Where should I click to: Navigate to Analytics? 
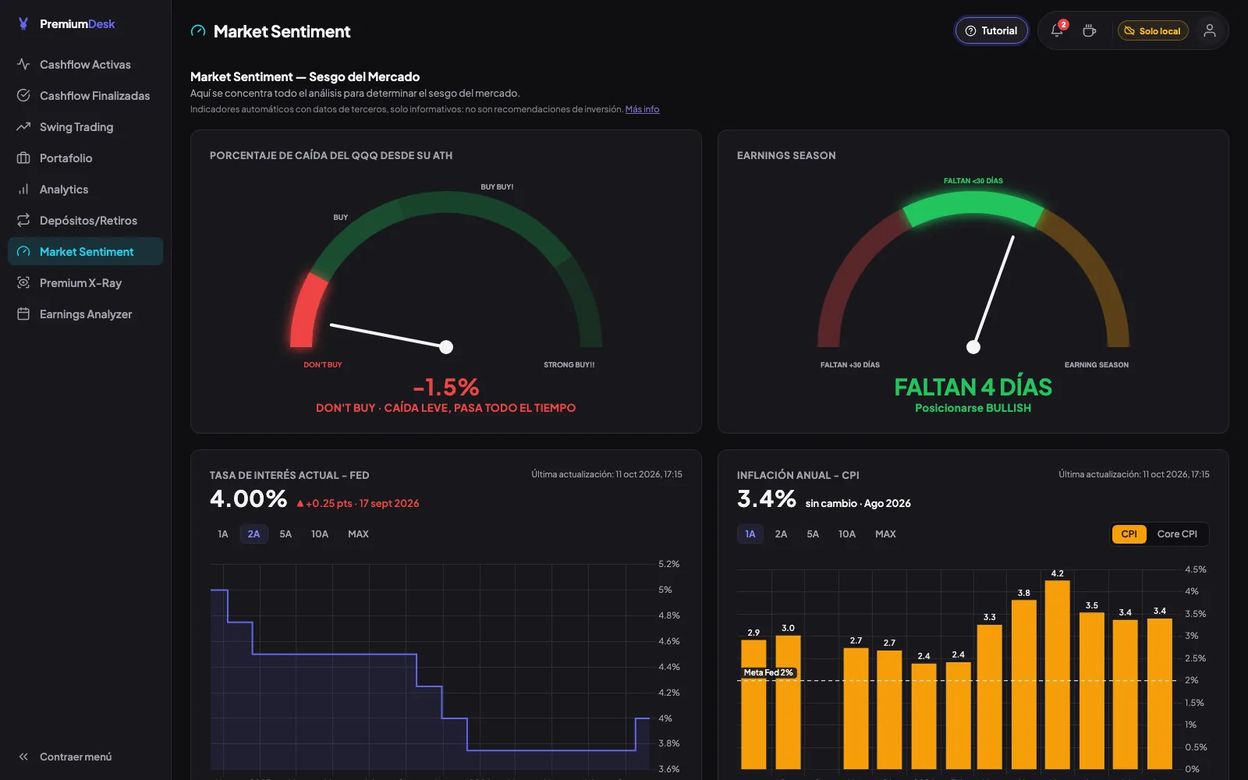[85, 189]
